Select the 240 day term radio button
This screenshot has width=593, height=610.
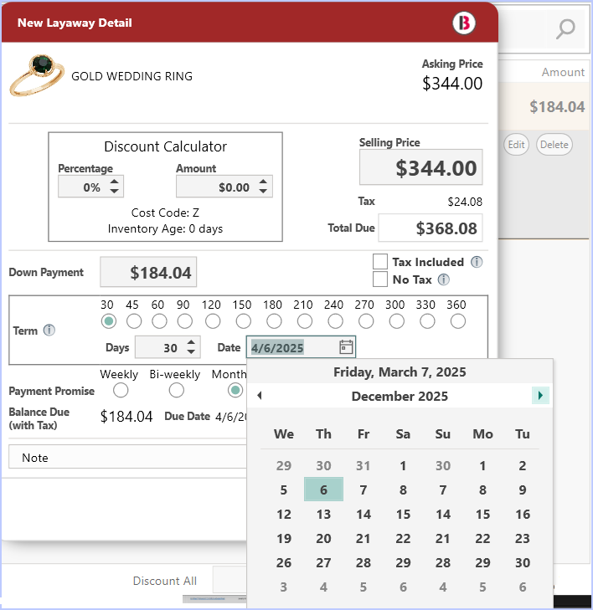point(335,321)
